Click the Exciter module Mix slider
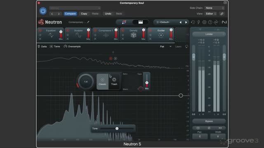 (x=171, y=34)
